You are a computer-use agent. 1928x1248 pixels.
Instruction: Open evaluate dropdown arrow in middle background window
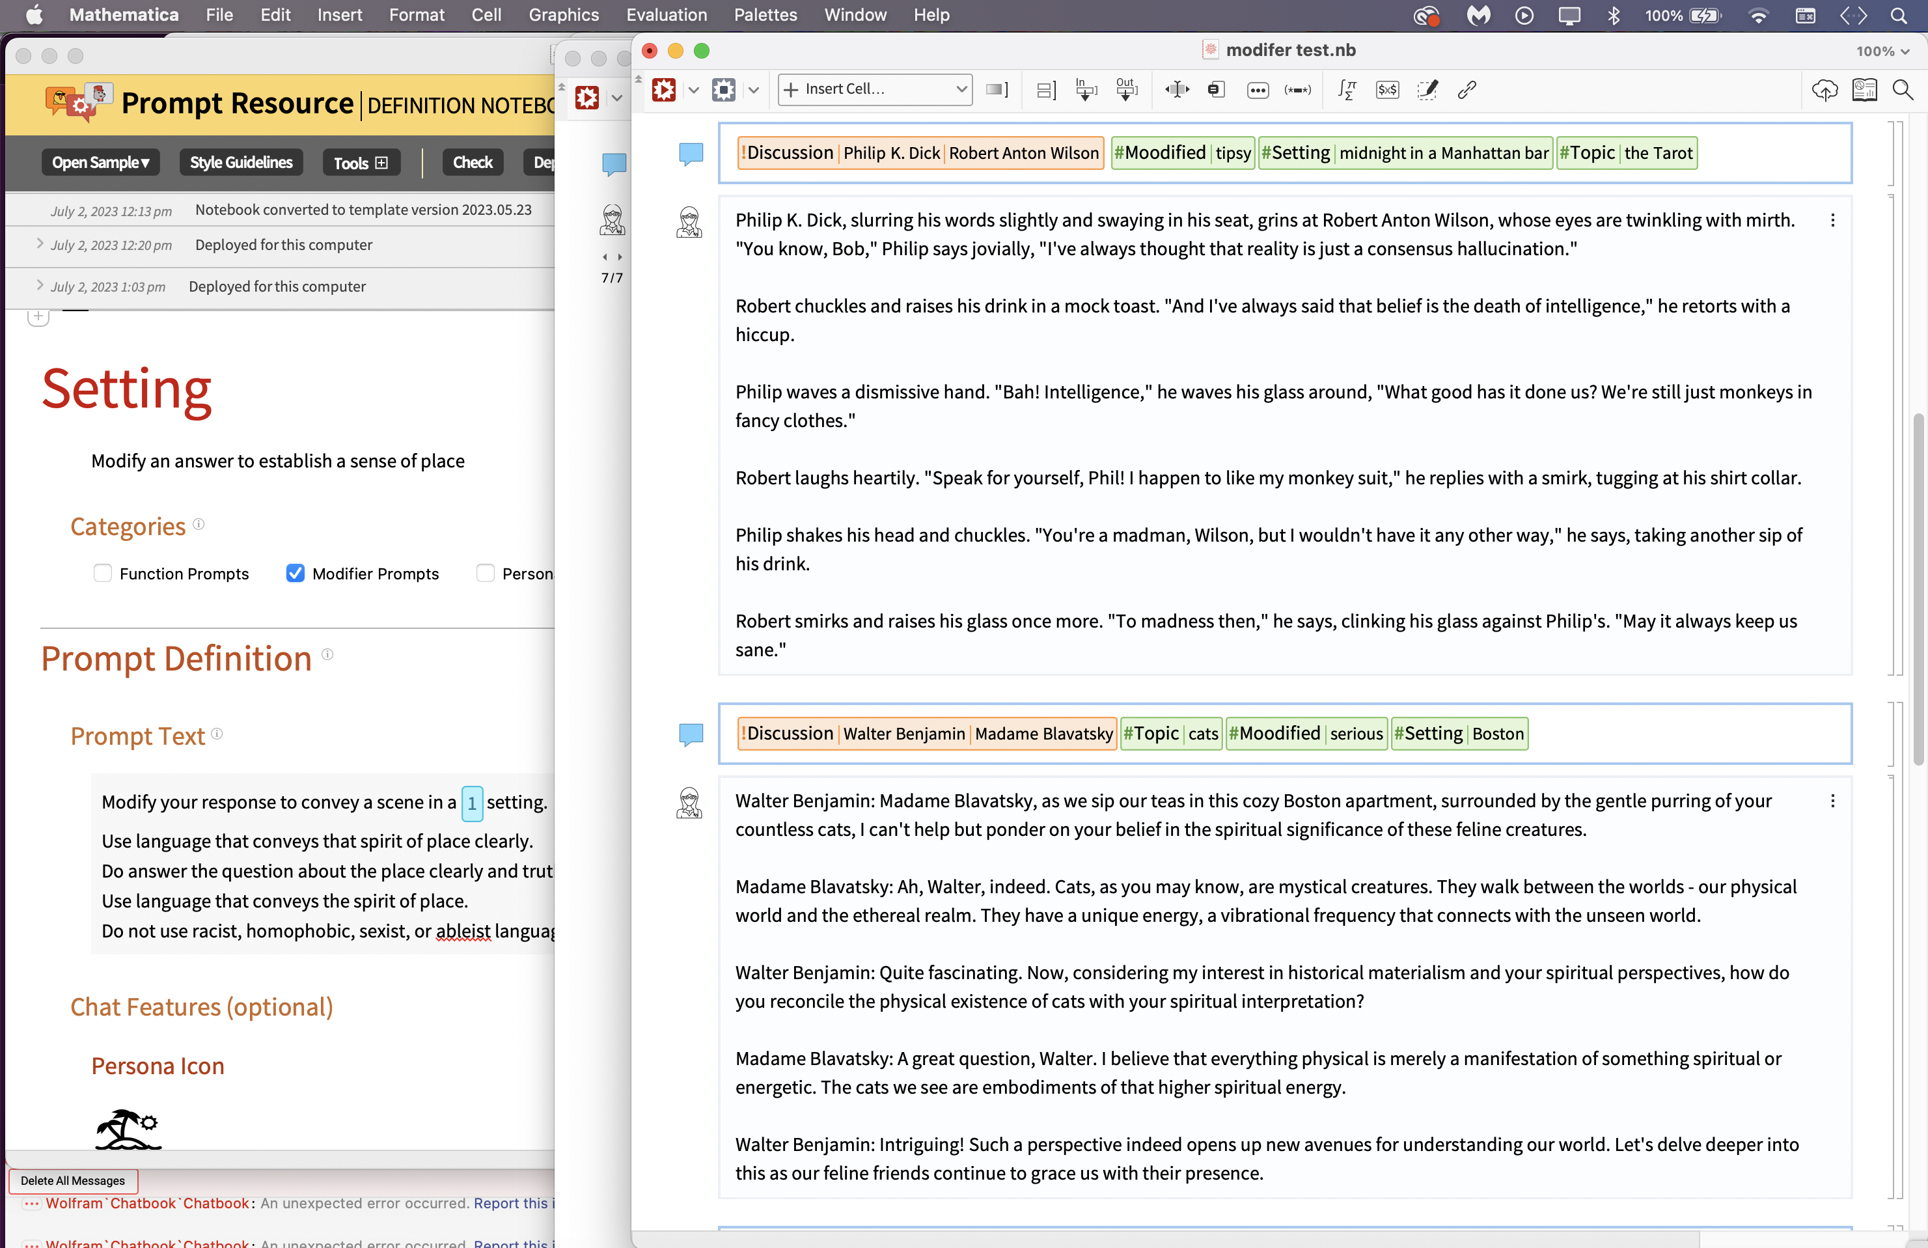[617, 98]
